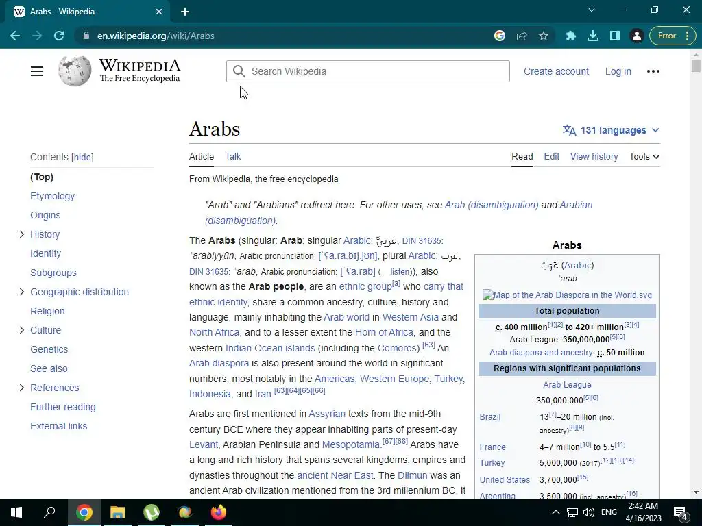Jump to External links in contents

(x=59, y=426)
